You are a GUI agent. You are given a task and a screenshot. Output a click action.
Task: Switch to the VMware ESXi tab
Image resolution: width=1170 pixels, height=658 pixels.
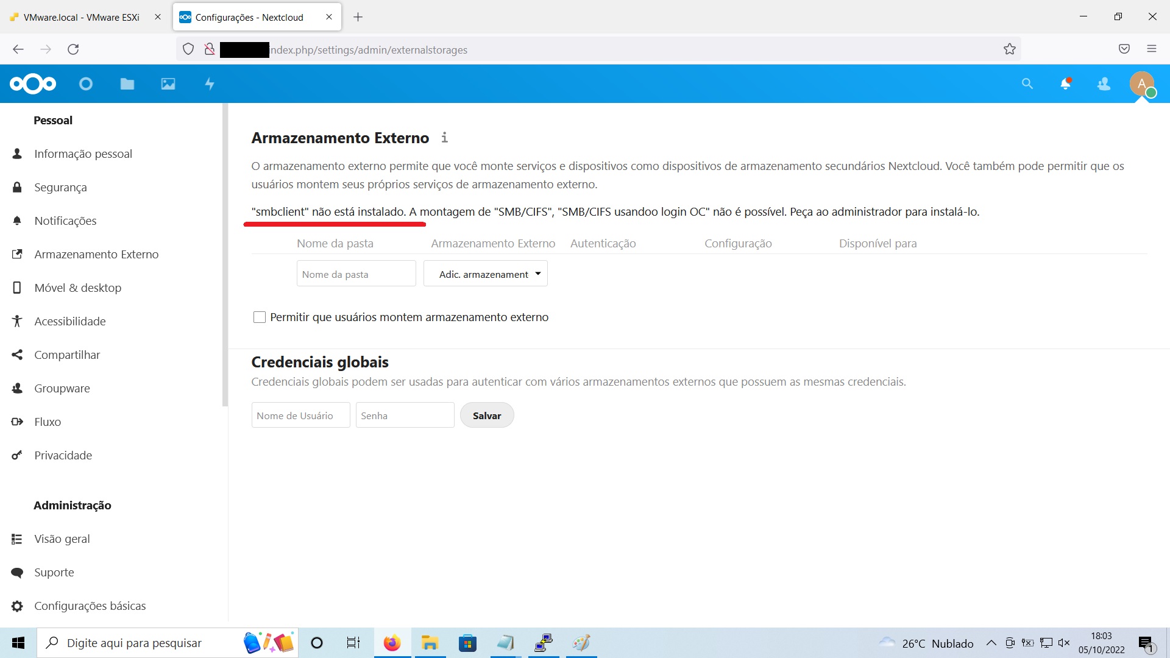click(81, 17)
